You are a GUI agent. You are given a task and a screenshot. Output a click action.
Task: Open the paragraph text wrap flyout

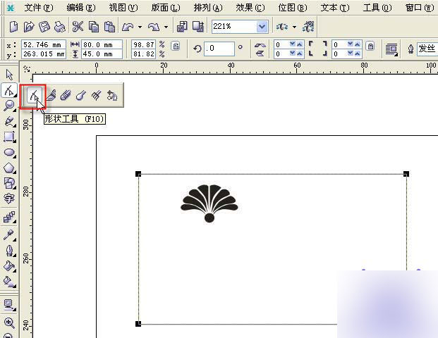pyautogui.click(x=391, y=49)
